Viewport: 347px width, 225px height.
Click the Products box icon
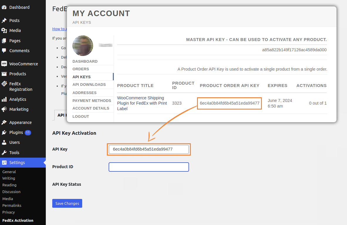click(4, 74)
